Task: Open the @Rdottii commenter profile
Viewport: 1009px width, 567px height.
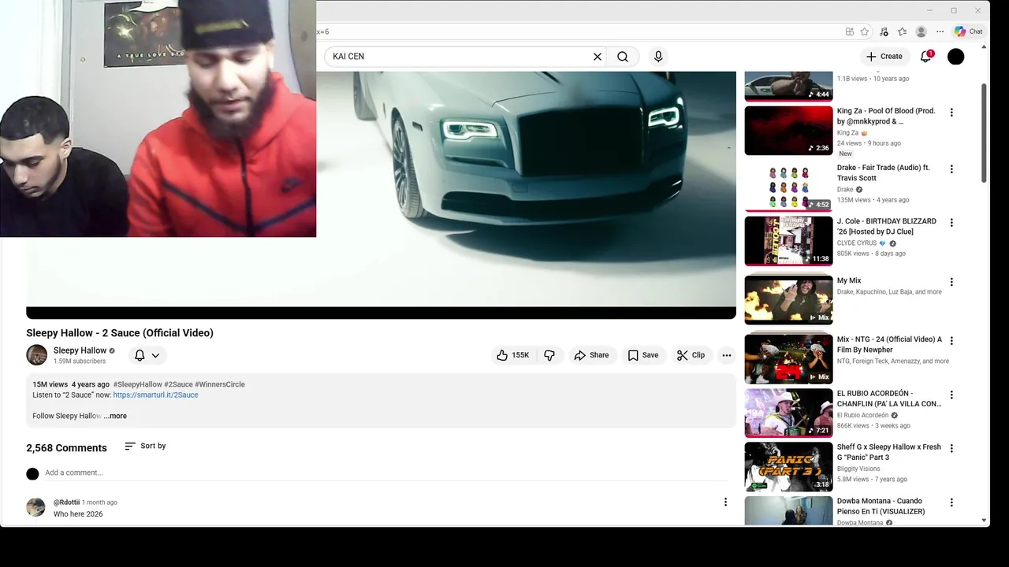Action: [66, 502]
